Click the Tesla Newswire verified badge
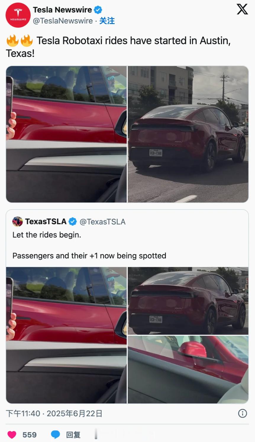This screenshot has height=442, width=255. tap(98, 10)
